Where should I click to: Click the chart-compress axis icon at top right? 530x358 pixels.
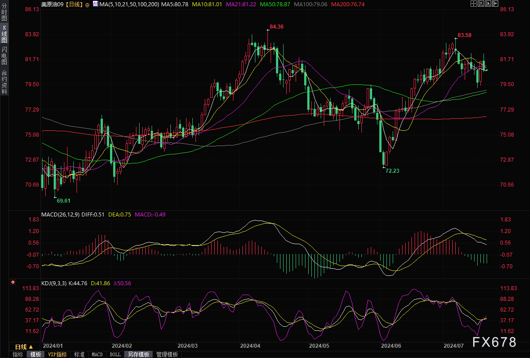481,4
